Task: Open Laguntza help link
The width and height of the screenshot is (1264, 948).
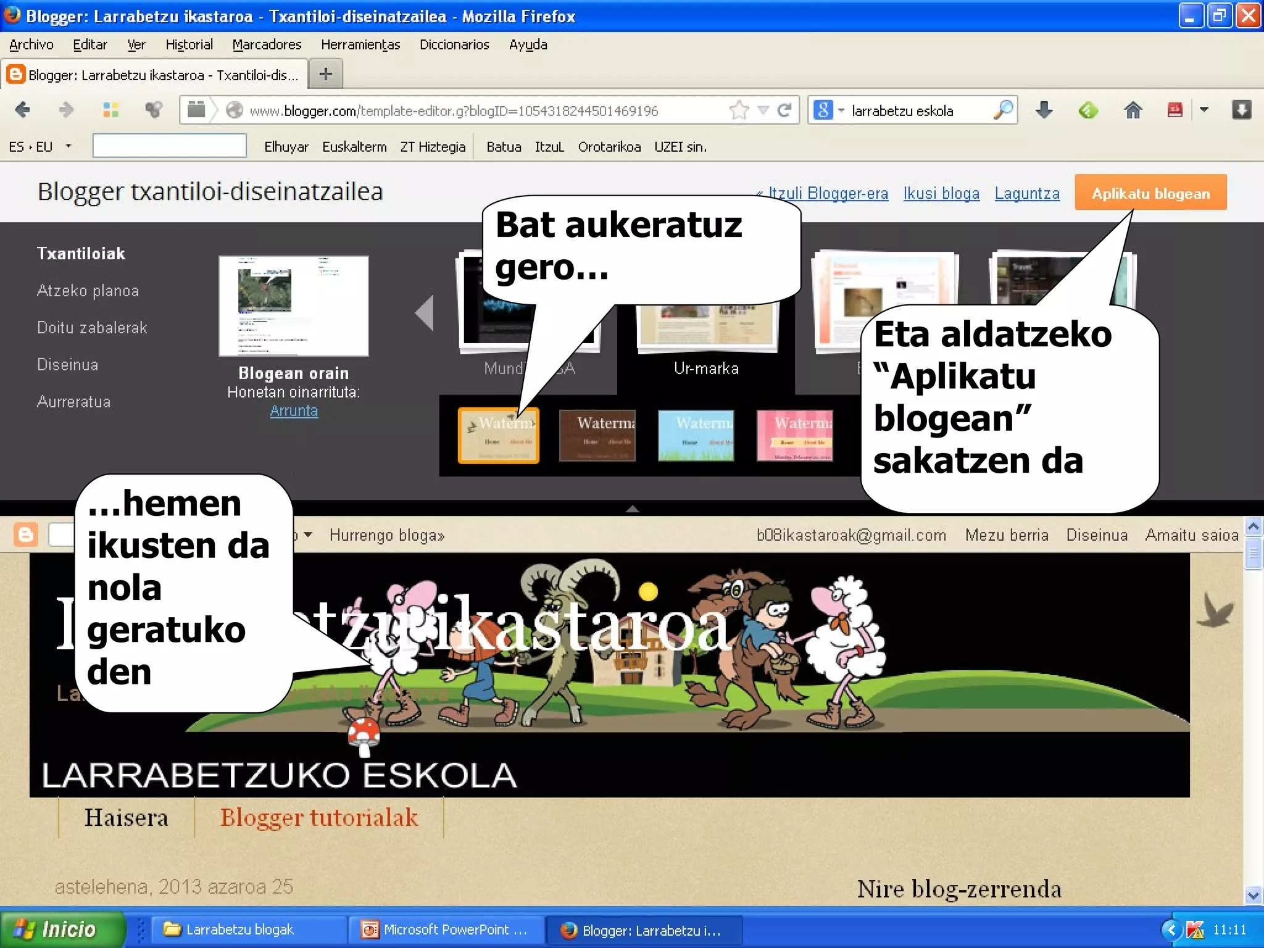Action: point(1027,193)
